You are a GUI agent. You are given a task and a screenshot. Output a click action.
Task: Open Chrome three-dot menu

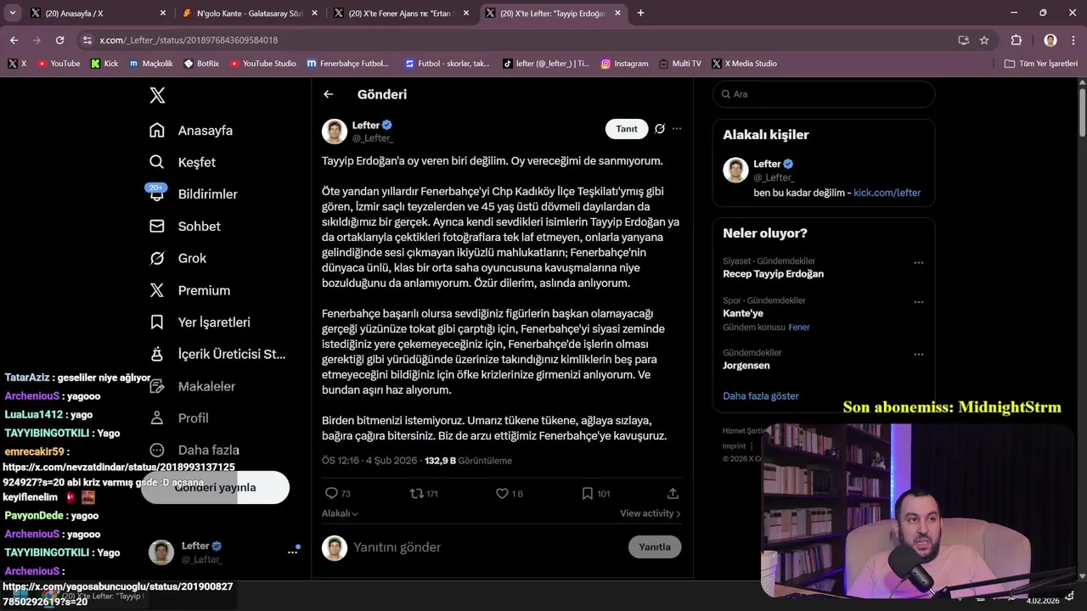[x=1073, y=40]
